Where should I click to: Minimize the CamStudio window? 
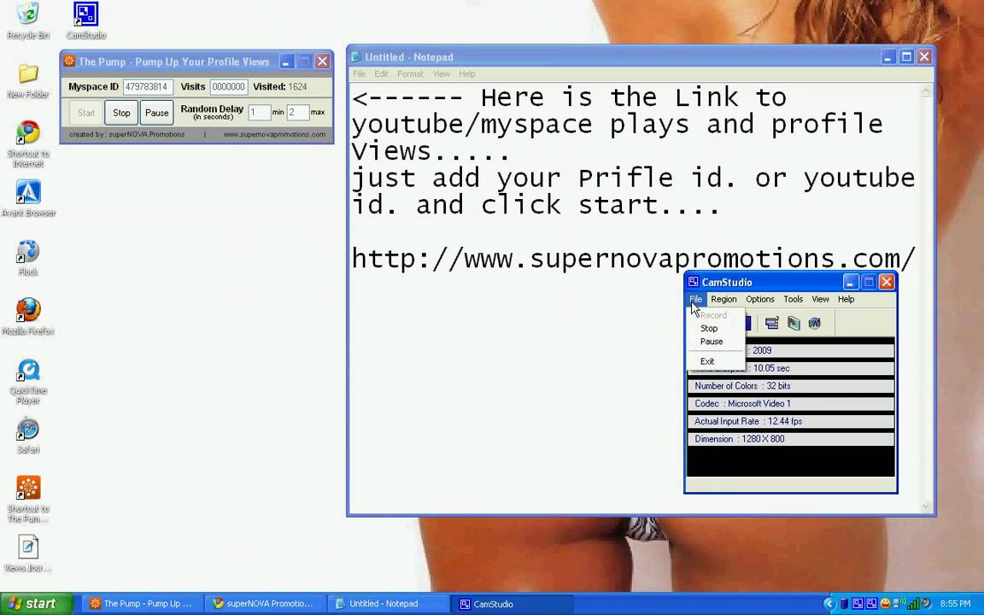(x=851, y=282)
